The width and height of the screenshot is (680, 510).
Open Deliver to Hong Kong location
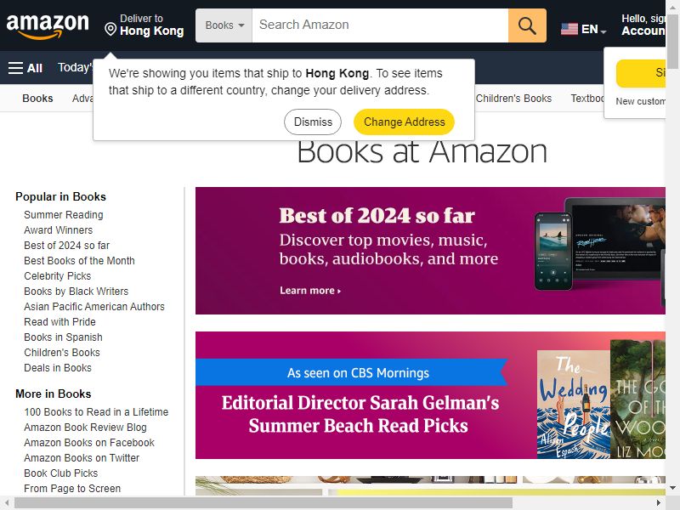click(144, 25)
